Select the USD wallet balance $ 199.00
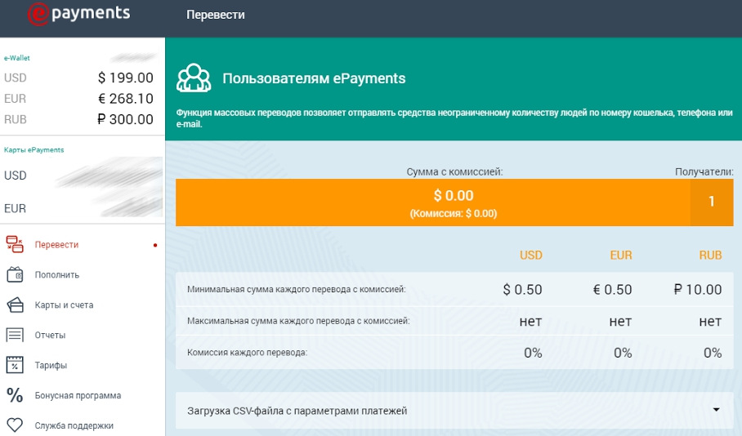The image size is (742, 436). (125, 78)
